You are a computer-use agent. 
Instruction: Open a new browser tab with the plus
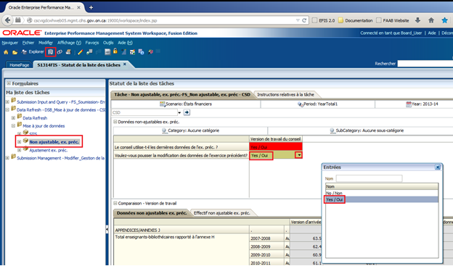pos(91,7)
